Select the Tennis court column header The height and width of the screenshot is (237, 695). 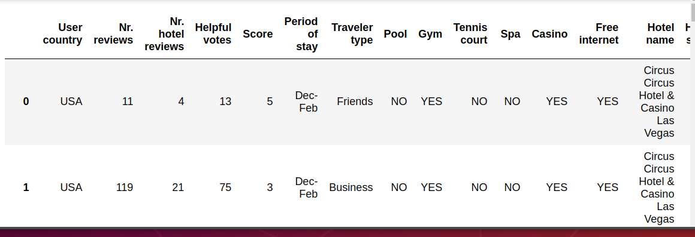[x=470, y=34]
